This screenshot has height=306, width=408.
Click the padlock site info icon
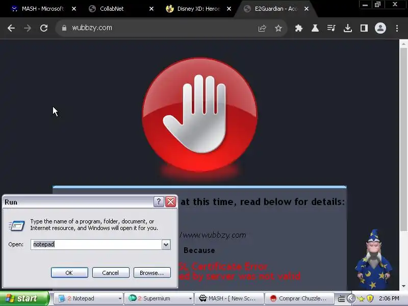pos(64,28)
